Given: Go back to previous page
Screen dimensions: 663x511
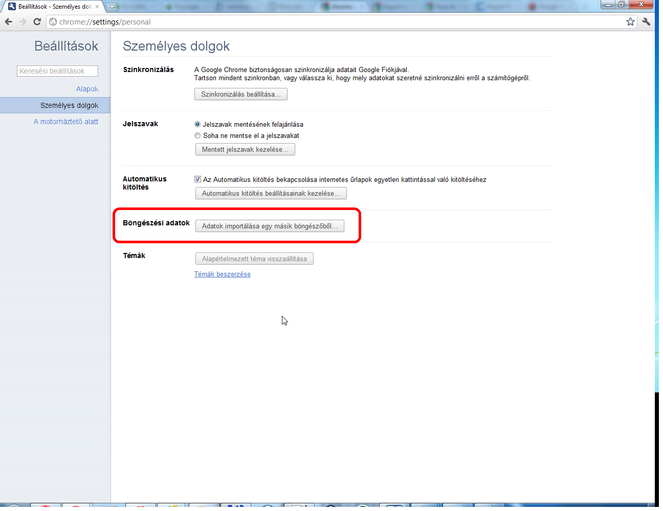Looking at the screenshot, I should [8, 21].
